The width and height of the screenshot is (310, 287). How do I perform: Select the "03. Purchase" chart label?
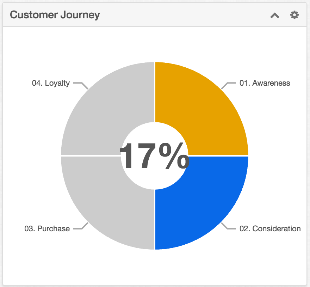[47, 228]
